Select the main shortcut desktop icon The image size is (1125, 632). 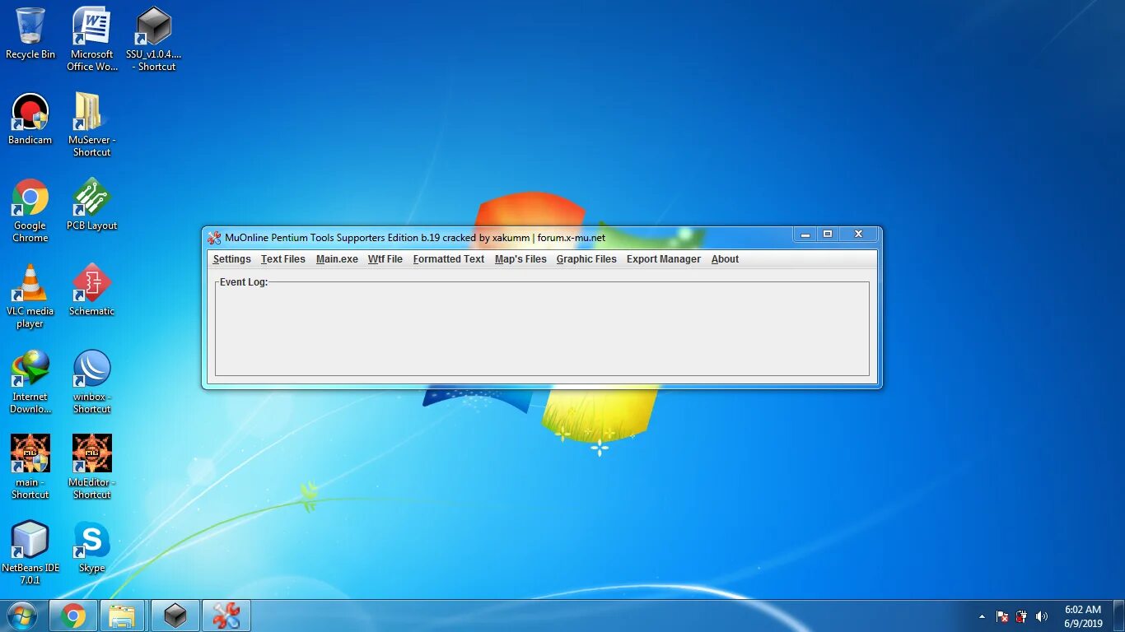[x=30, y=467]
